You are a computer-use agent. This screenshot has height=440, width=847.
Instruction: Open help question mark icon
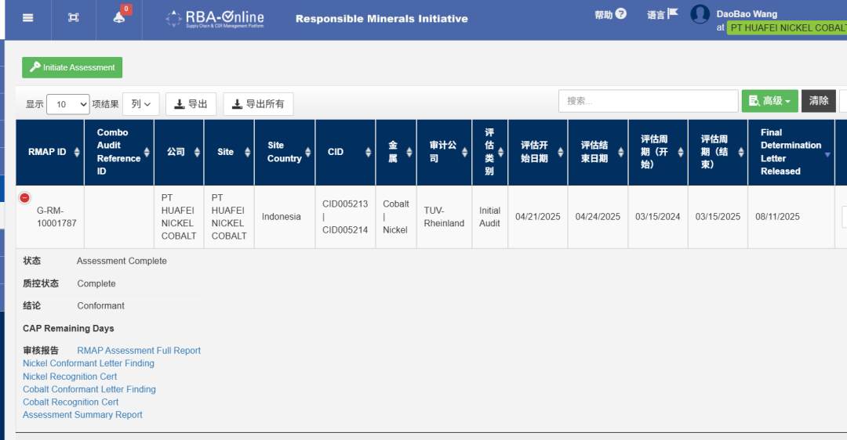coord(621,14)
